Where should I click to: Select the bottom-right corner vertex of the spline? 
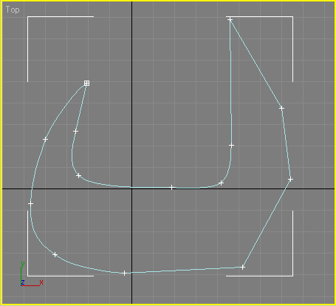pos(243,267)
